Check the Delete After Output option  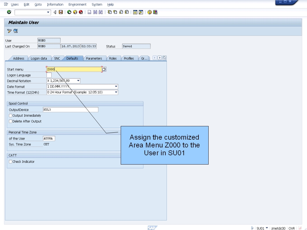point(10,121)
